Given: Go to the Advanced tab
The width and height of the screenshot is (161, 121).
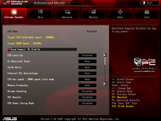Looking at the screenshot, I should (67, 14).
